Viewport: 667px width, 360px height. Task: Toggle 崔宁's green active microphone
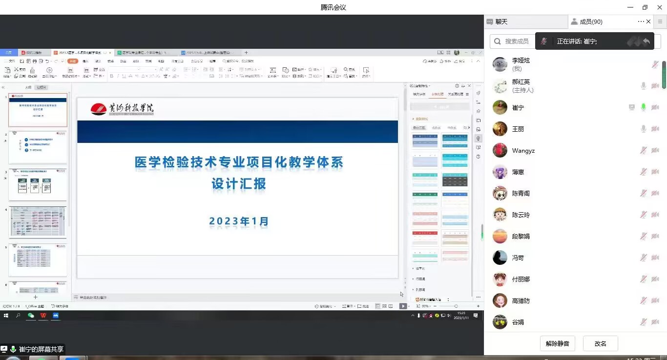click(x=644, y=107)
